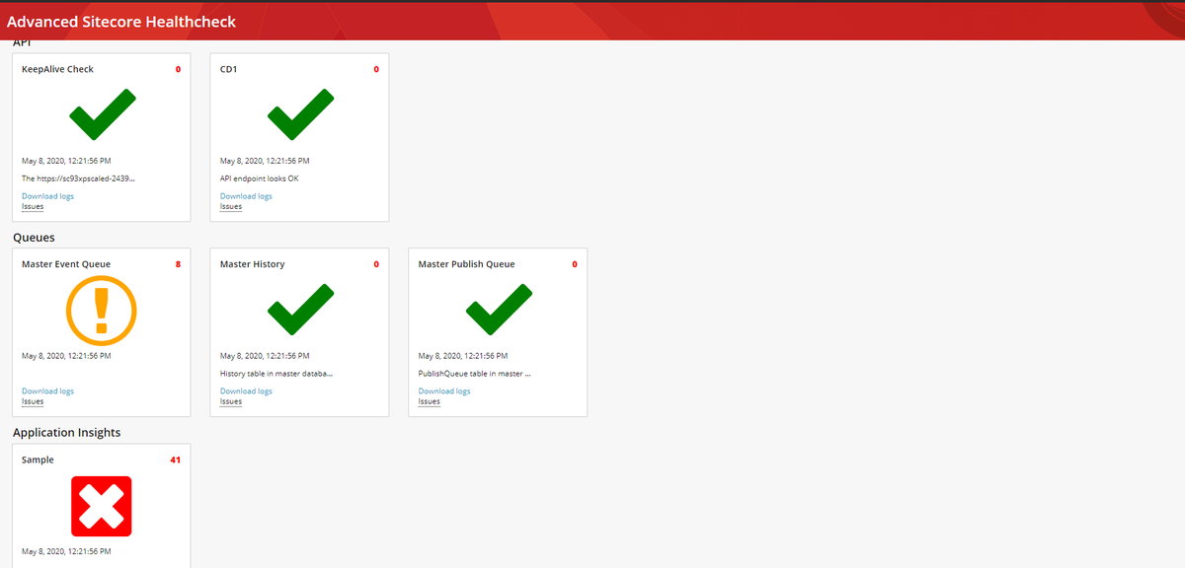Click the timestamp on the KeepAlive Check card

pyautogui.click(x=66, y=161)
